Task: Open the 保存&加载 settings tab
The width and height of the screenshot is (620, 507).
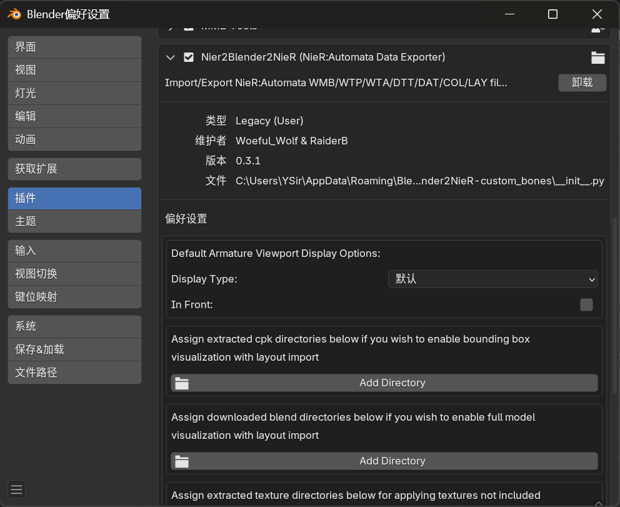Action: click(74, 349)
